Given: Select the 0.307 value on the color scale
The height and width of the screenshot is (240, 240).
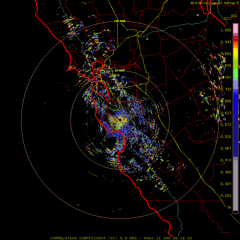Looking at the screenshot, I should [226, 184].
